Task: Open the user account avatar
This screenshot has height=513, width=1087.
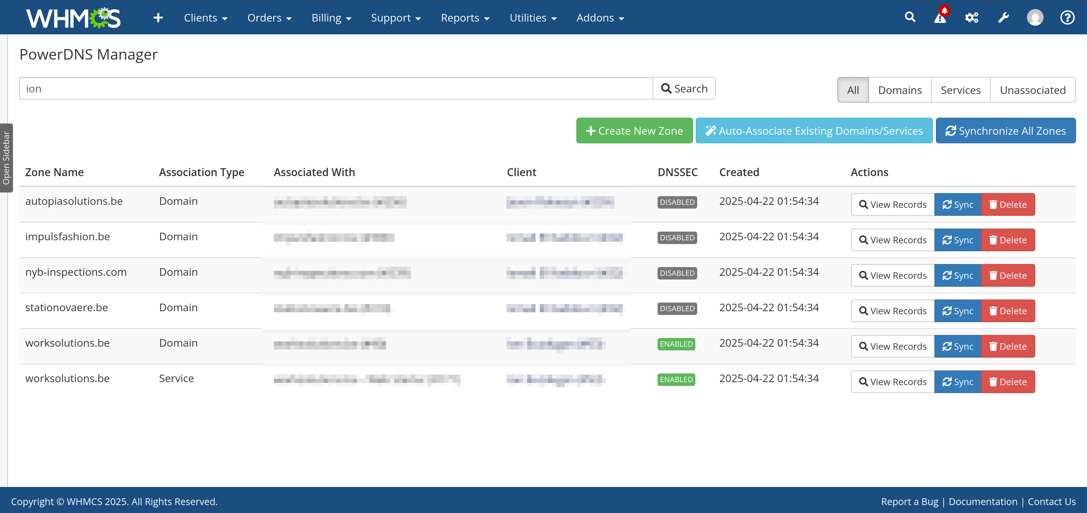Action: [x=1035, y=18]
